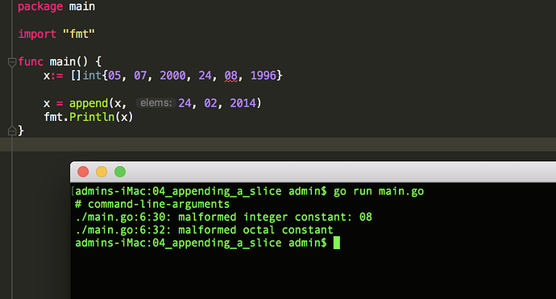Collapse the func main fold marker
This screenshot has width=556, height=299.
point(12,62)
